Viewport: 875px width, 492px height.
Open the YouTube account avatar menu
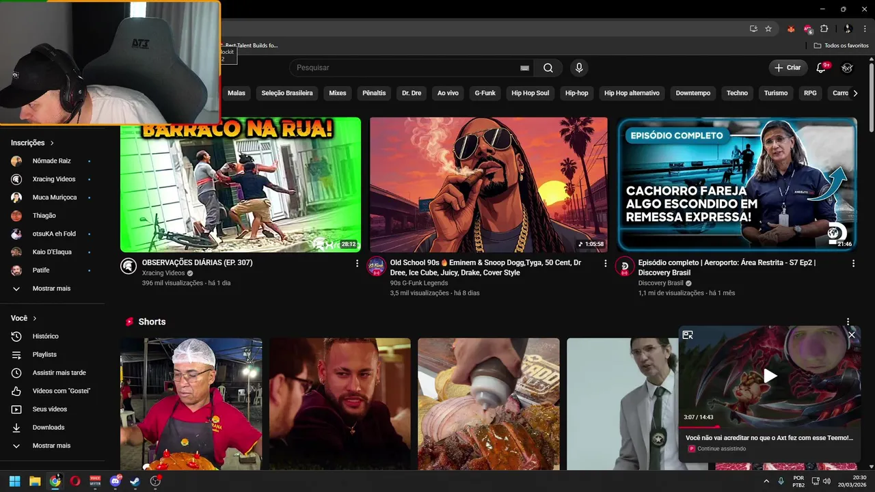pos(847,68)
